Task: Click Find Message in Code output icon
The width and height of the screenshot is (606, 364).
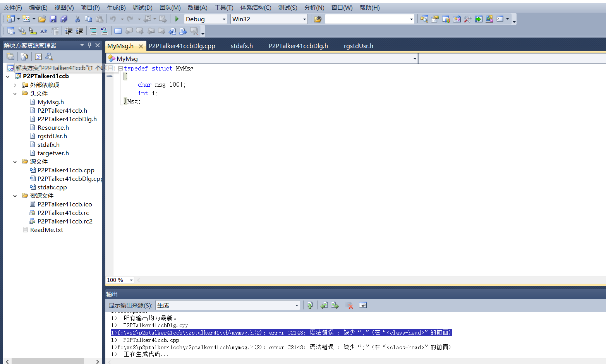Action: (310, 306)
